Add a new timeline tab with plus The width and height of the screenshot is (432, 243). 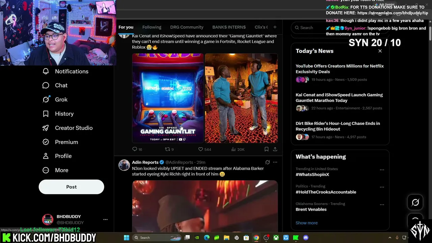[275, 27]
